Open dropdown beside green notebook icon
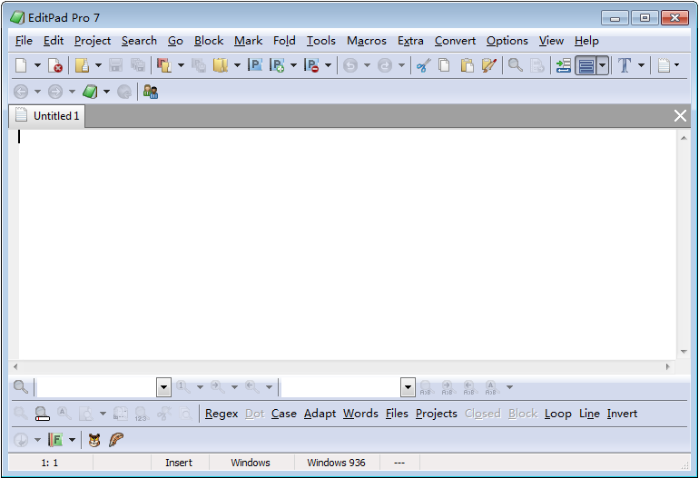This screenshot has height=478, width=699. 106,92
